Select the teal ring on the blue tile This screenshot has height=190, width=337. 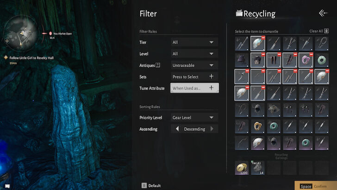tap(274, 127)
